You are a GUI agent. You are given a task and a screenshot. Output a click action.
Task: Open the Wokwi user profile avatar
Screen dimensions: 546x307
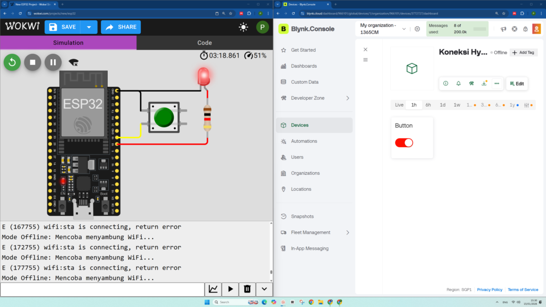coord(262,27)
